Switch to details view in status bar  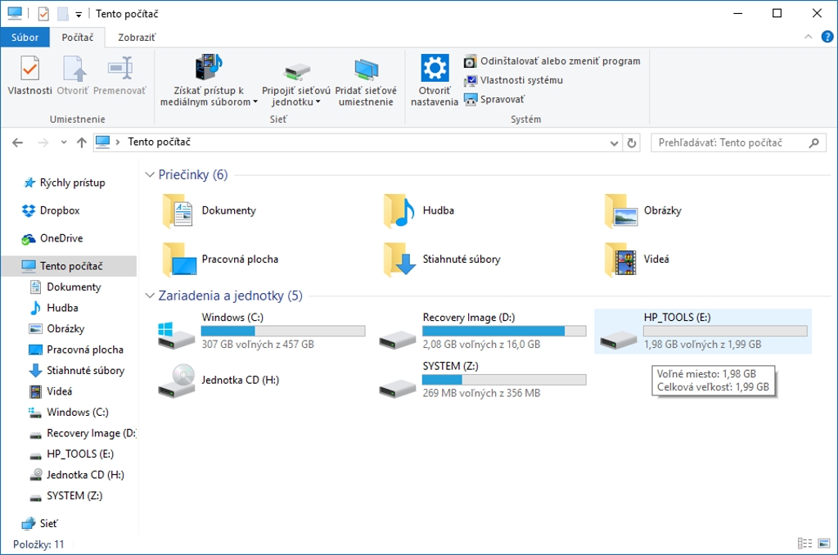804,544
